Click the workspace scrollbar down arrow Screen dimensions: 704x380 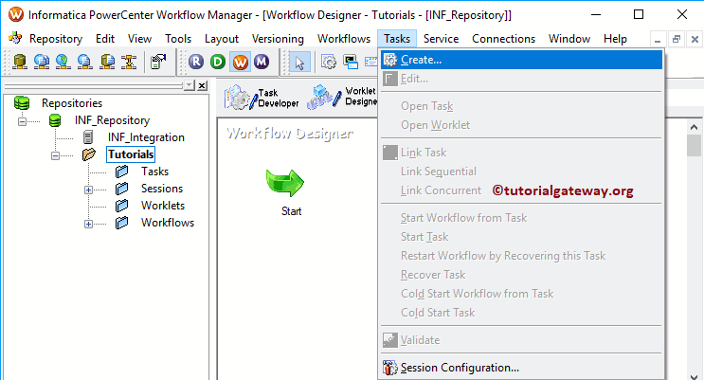coord(695,377)
